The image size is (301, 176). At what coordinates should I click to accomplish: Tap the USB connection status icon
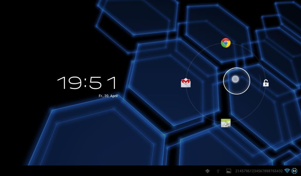coord(218,171)
